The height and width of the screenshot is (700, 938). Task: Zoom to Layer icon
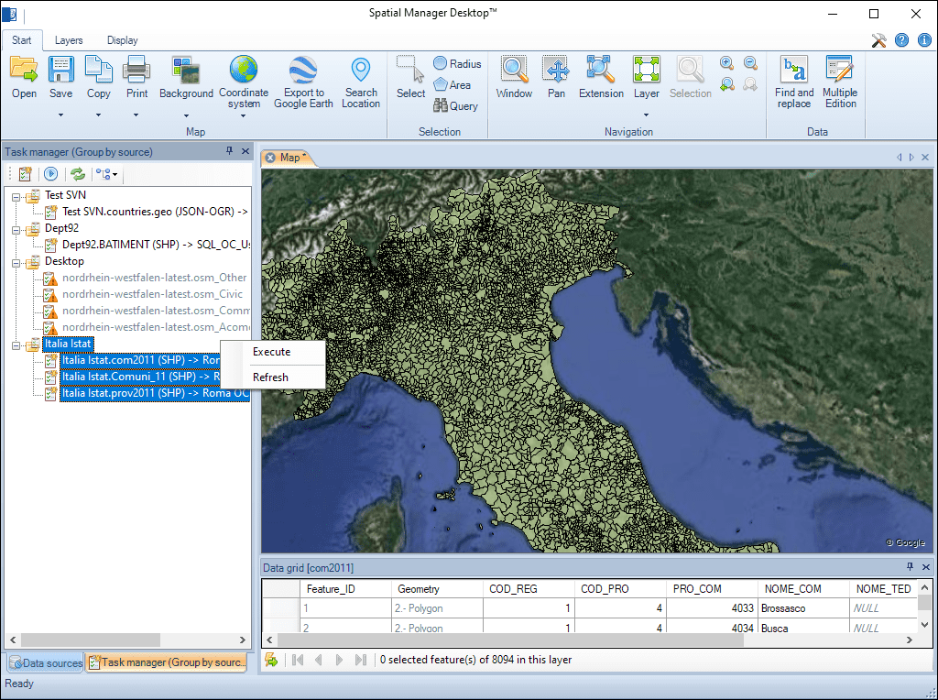[646, 70]
